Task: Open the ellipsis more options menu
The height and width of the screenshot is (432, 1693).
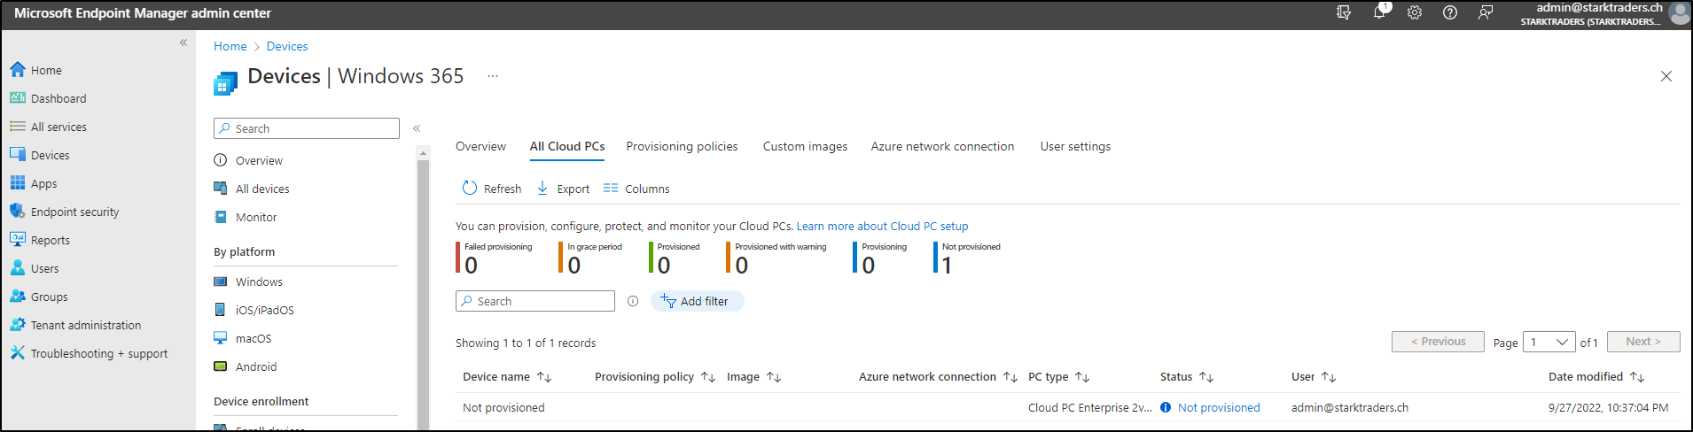Action: pos(493,76)
